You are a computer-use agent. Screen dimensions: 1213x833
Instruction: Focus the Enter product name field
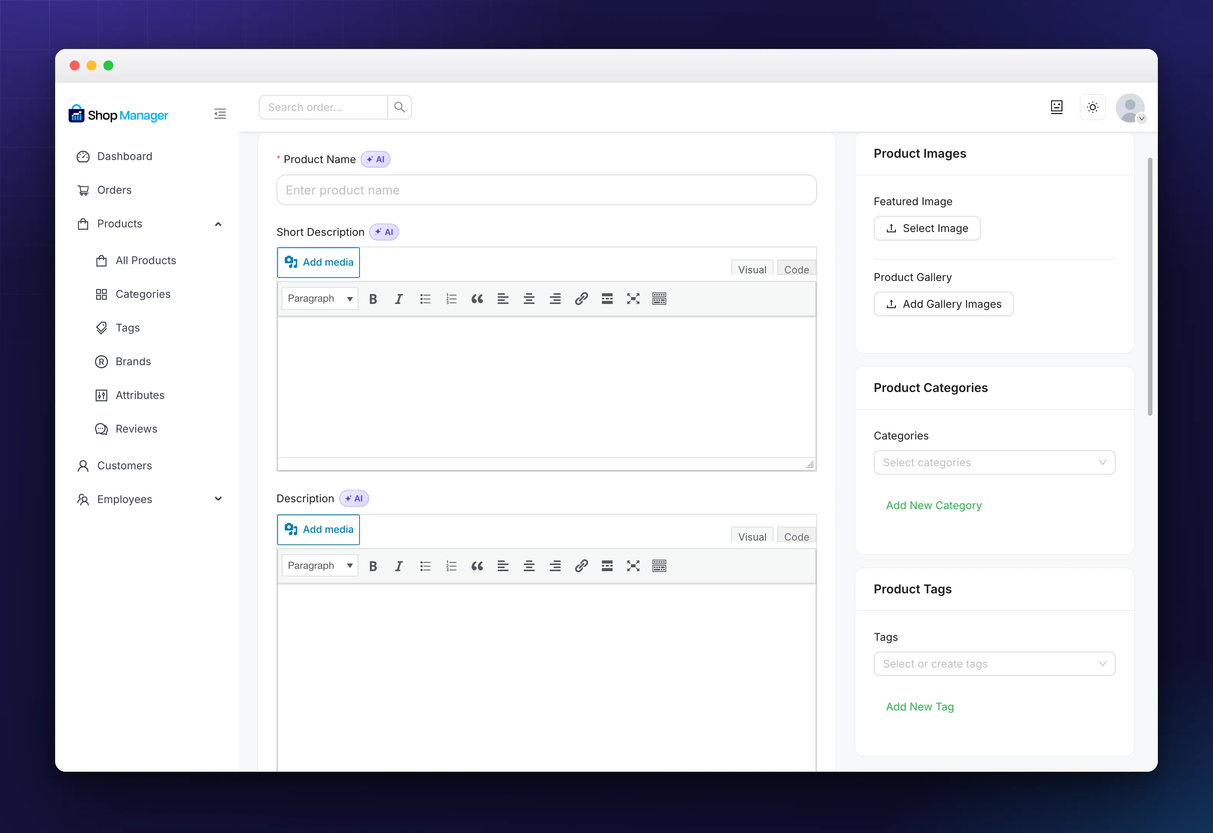pos(546,190)
